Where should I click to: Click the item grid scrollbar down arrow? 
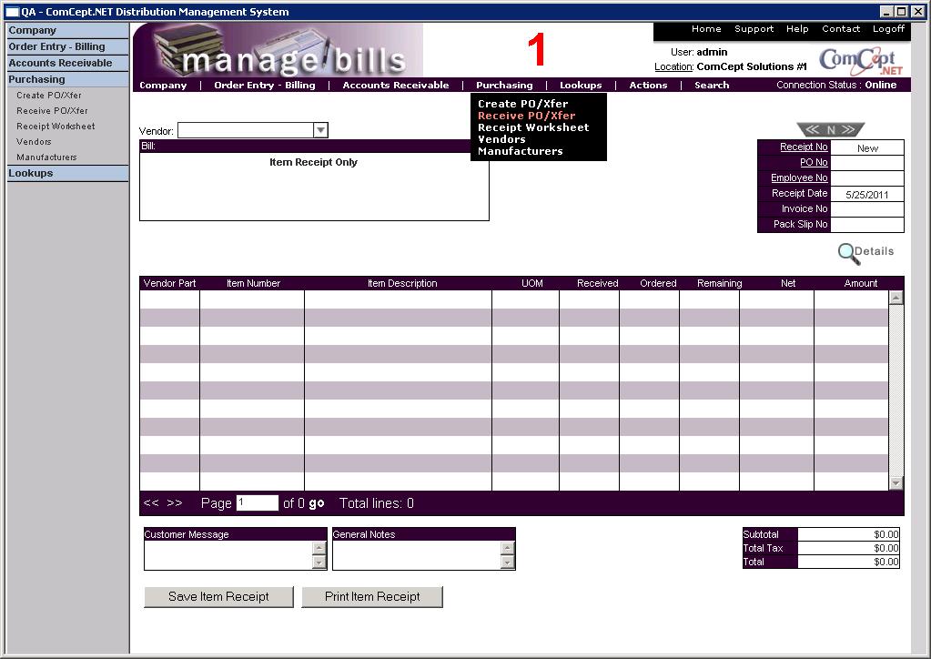pos(896,482)
